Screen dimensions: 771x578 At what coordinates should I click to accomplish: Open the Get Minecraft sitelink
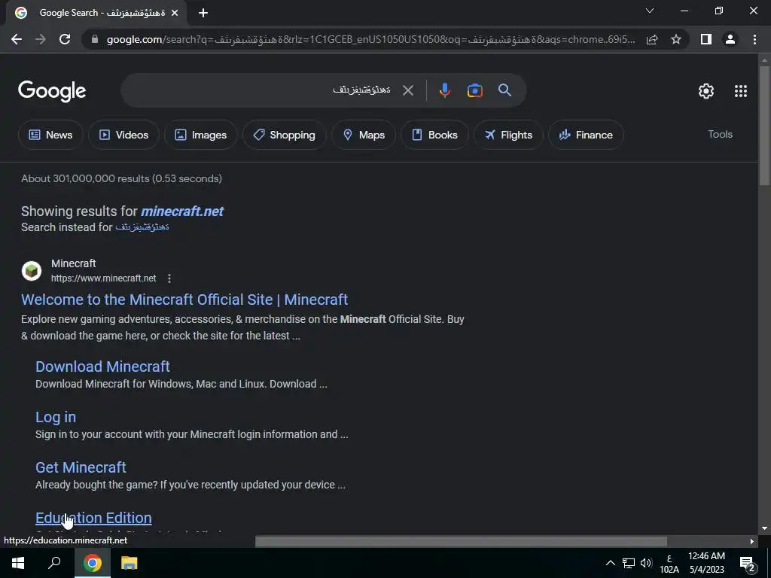(x=81, y=467)
